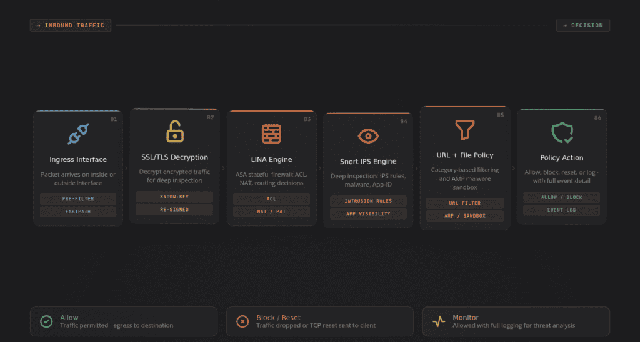Click 'Traffic permitted - egress to destination' text
This screenshot has width=640, height=342.
(117, 325)
